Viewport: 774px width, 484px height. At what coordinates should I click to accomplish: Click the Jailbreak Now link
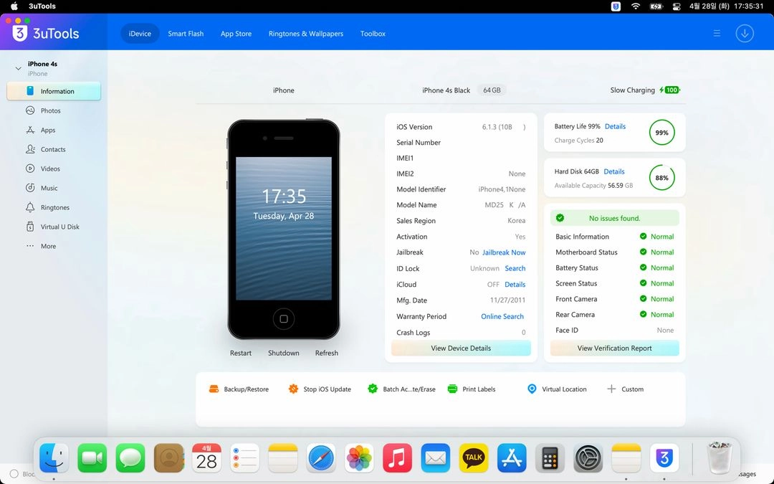[x=504, y=252]
